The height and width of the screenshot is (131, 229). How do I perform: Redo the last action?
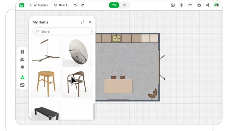83,5
